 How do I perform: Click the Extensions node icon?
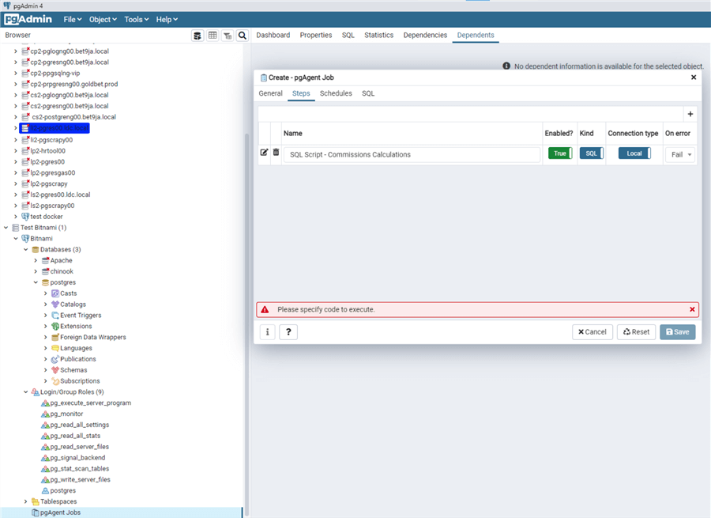pos(55,326)
